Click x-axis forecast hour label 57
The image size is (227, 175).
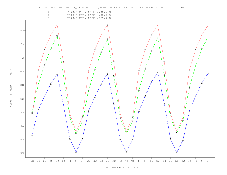click(152, 161)
